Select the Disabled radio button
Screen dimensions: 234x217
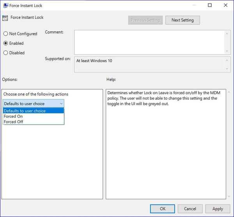[x=5, y=53]
